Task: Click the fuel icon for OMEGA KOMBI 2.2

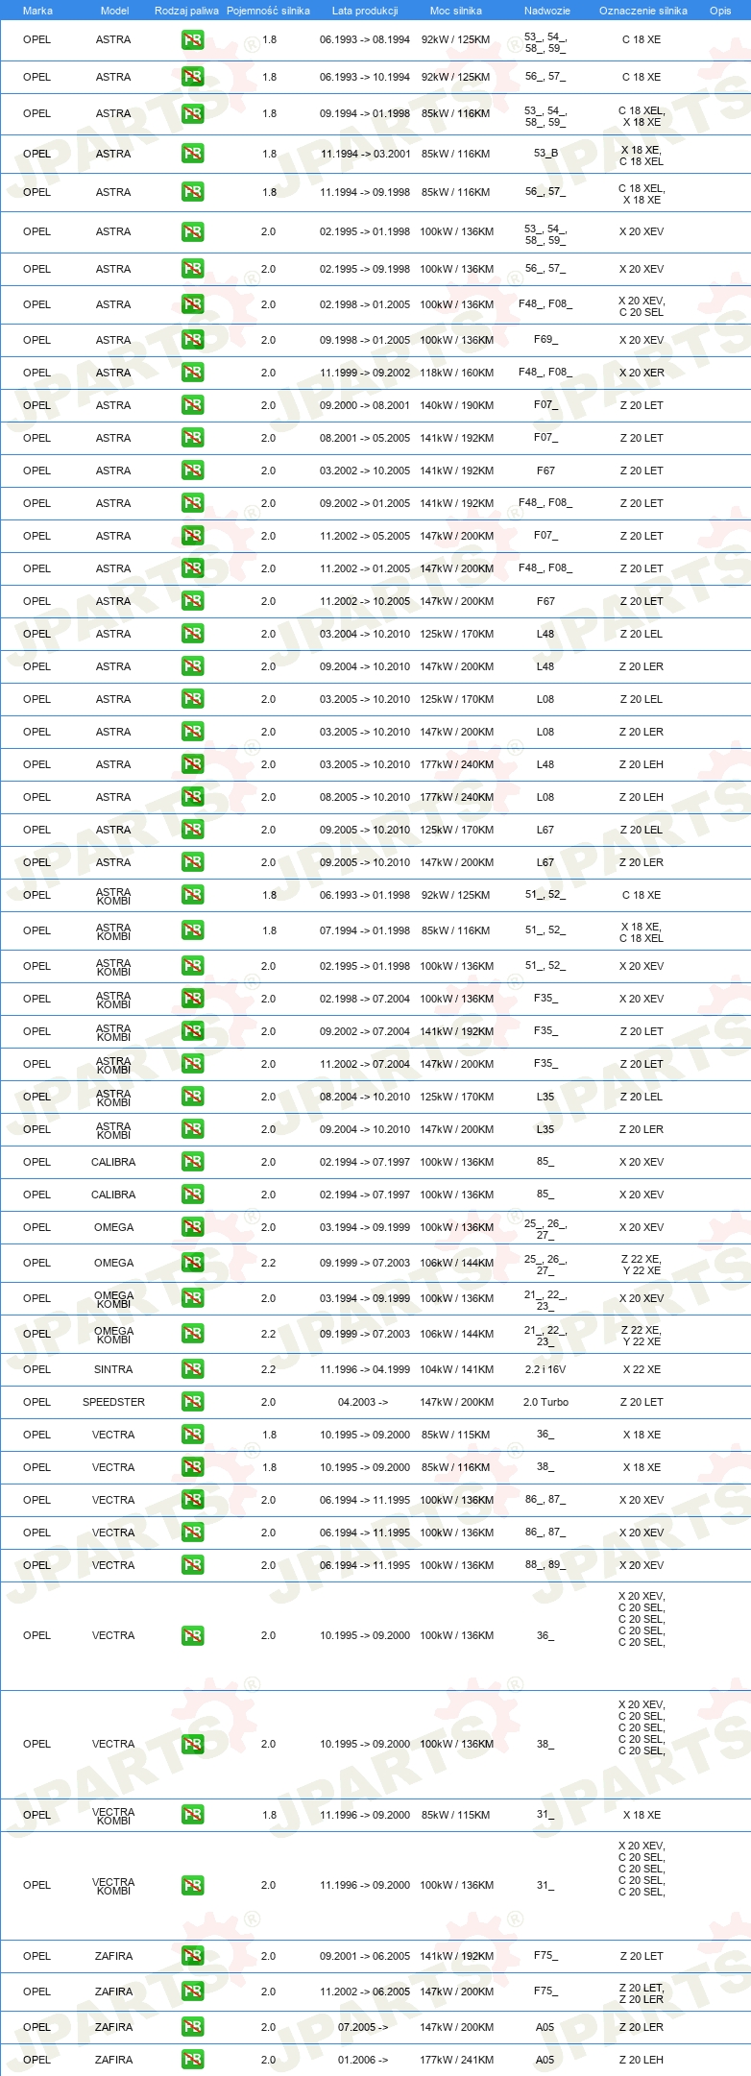Action: (192, 1334)
